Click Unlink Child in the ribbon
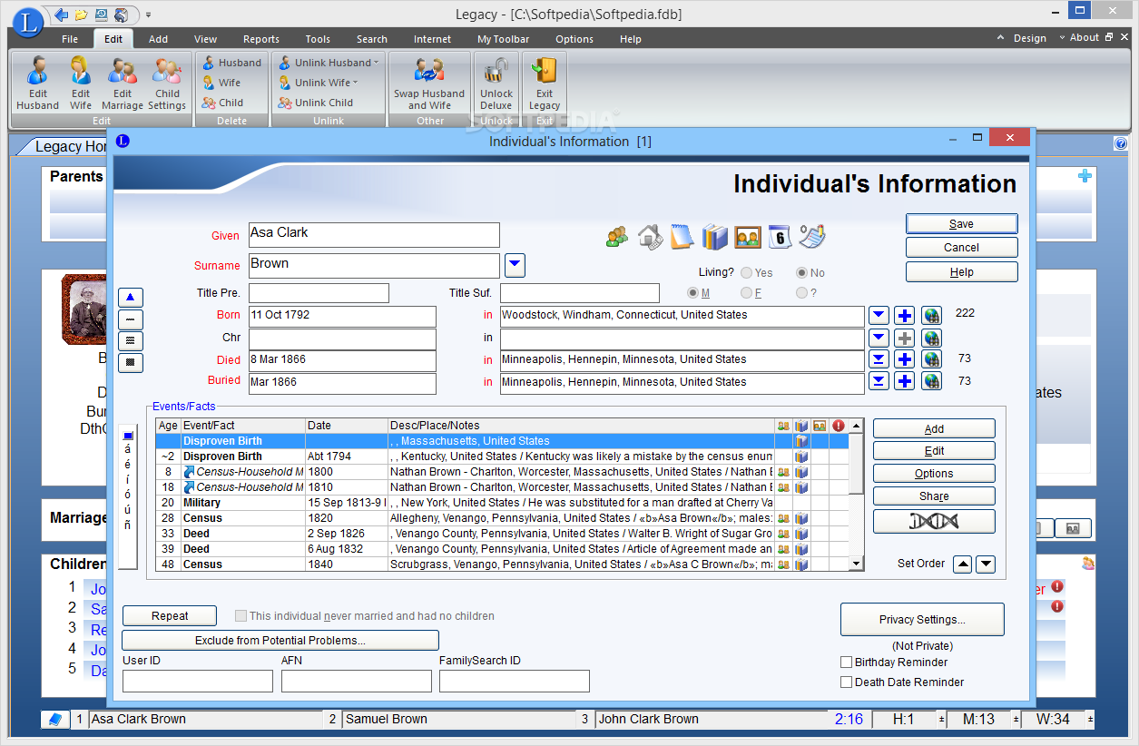Viewport: 1139px width, 746px height. point(315,103)
